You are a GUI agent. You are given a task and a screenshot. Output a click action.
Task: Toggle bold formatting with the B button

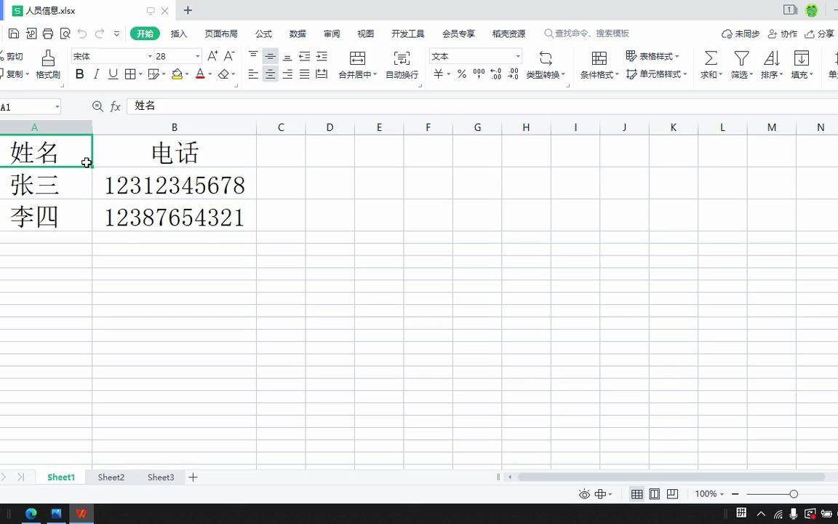pyautogui.click(x=79, y=74)
